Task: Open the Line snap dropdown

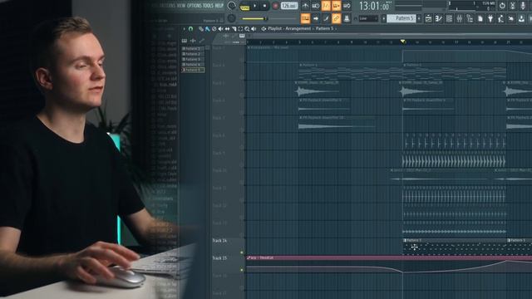Action: coord(368,18)
